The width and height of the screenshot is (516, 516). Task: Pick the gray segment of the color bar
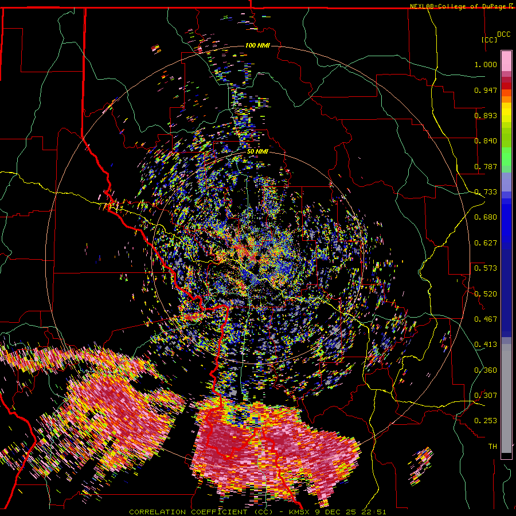(506, 398)
